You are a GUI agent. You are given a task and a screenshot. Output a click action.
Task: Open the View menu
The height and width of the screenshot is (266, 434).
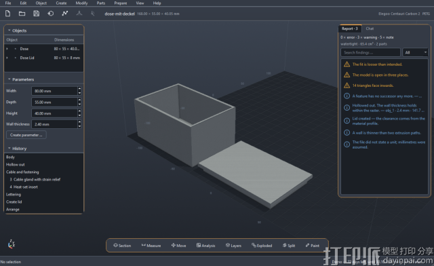point(140,3)
